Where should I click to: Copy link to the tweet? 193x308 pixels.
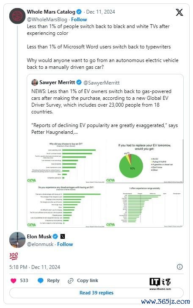tap(83, 280)
